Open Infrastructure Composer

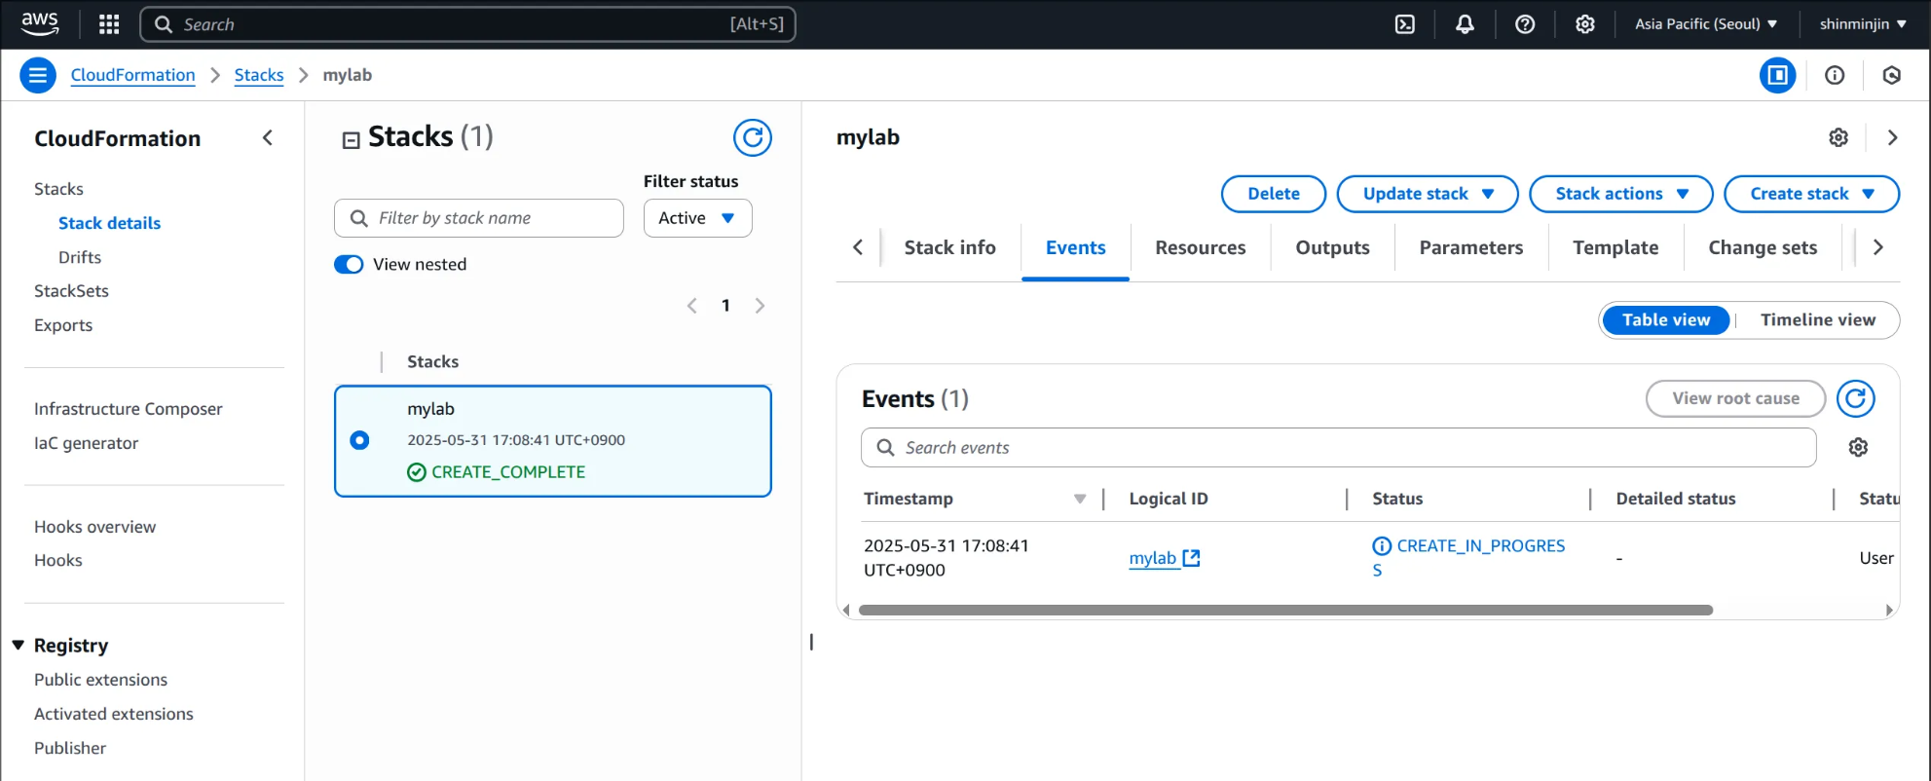point(128,409)
